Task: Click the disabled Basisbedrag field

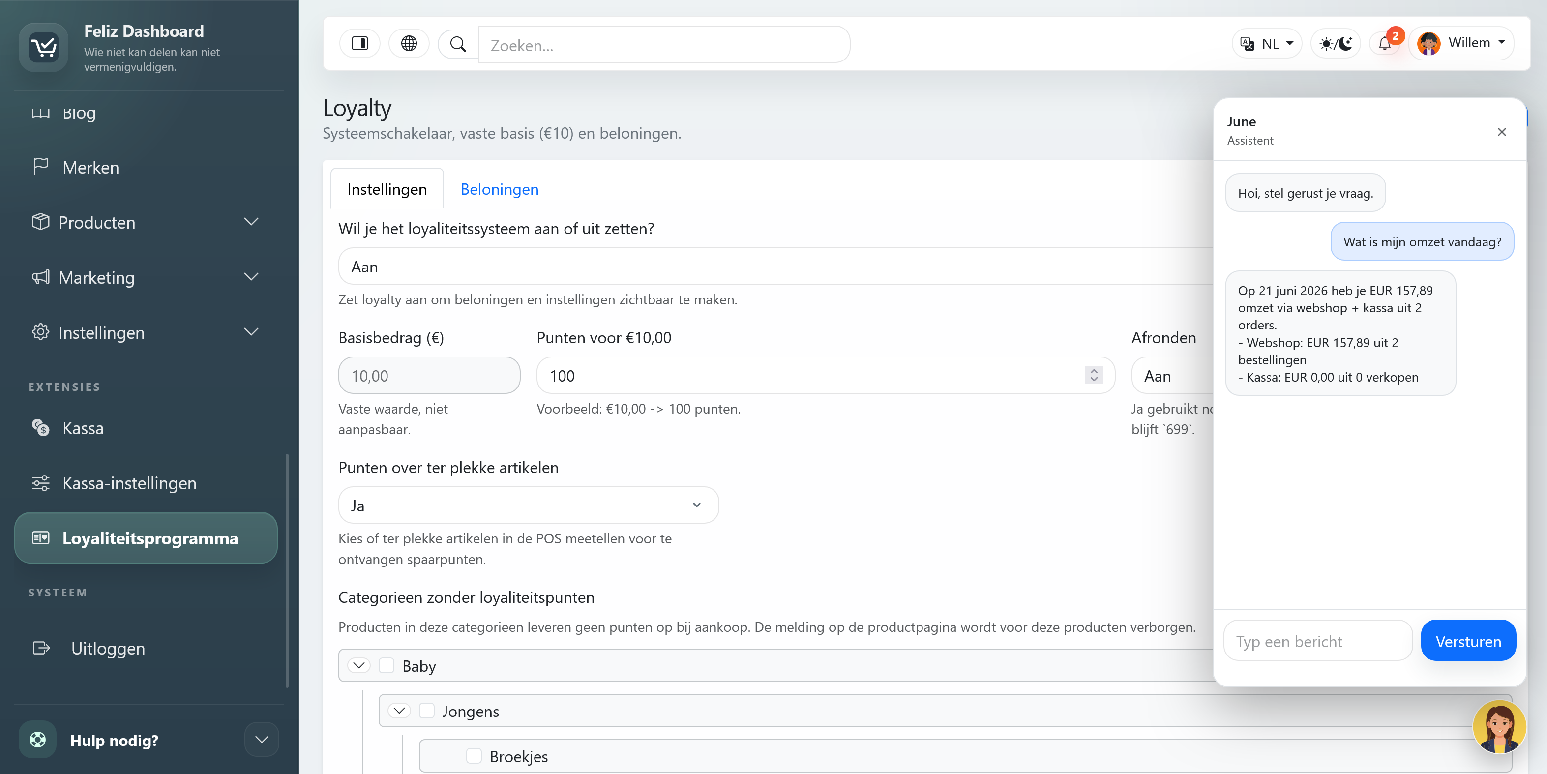Action: click(x=429, y=376)
